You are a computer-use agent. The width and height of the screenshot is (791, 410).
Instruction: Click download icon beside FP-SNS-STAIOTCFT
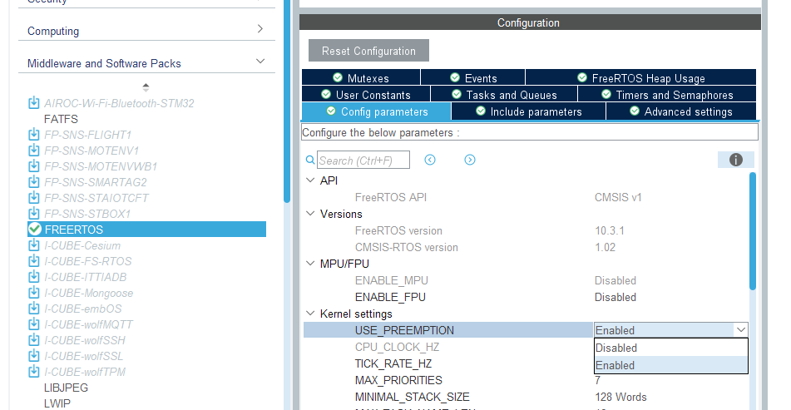pos(34,198)
